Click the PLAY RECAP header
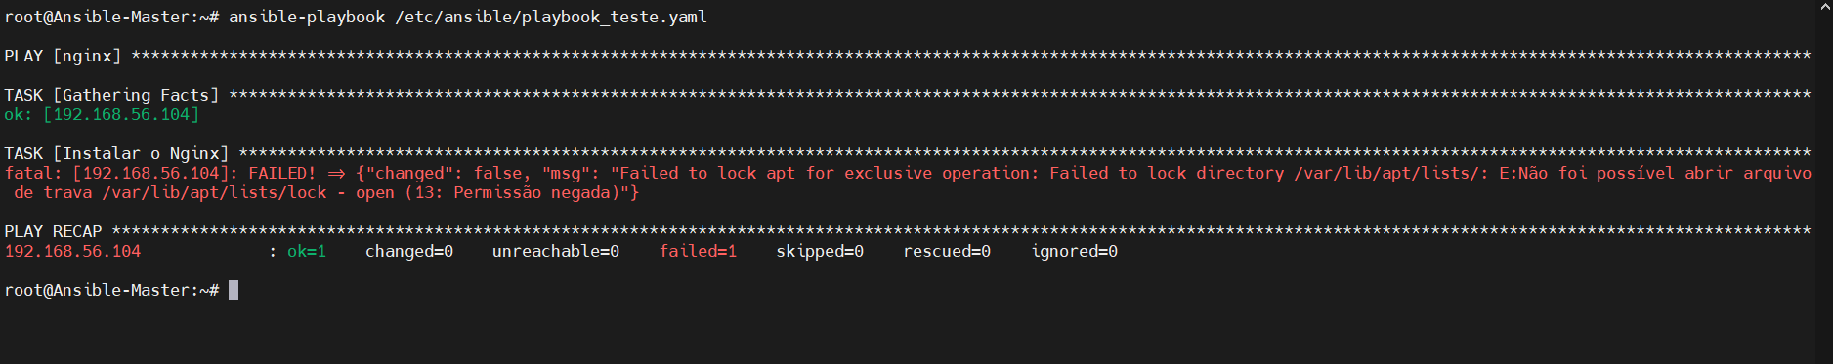Viewport: 1833px width, 364px height. [x=53, y=231]
